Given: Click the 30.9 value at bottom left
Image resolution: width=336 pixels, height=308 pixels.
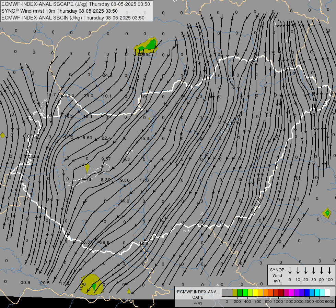Looking at the screenshot, I should tap(25, 283).
